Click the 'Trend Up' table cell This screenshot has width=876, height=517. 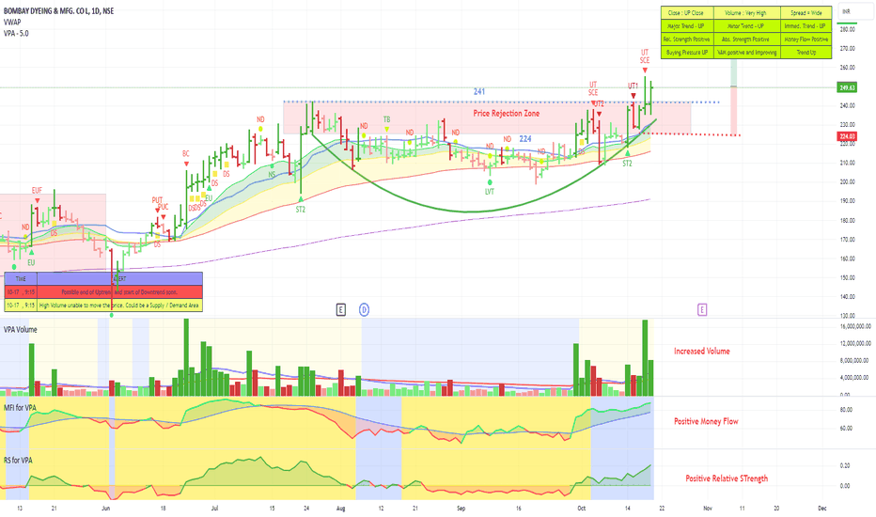pyautogui.click(x=806, y=53)
